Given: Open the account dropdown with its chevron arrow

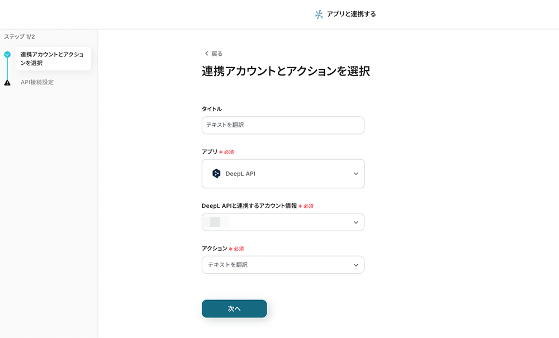Looking at the screenshot, I should pos(356,222).
